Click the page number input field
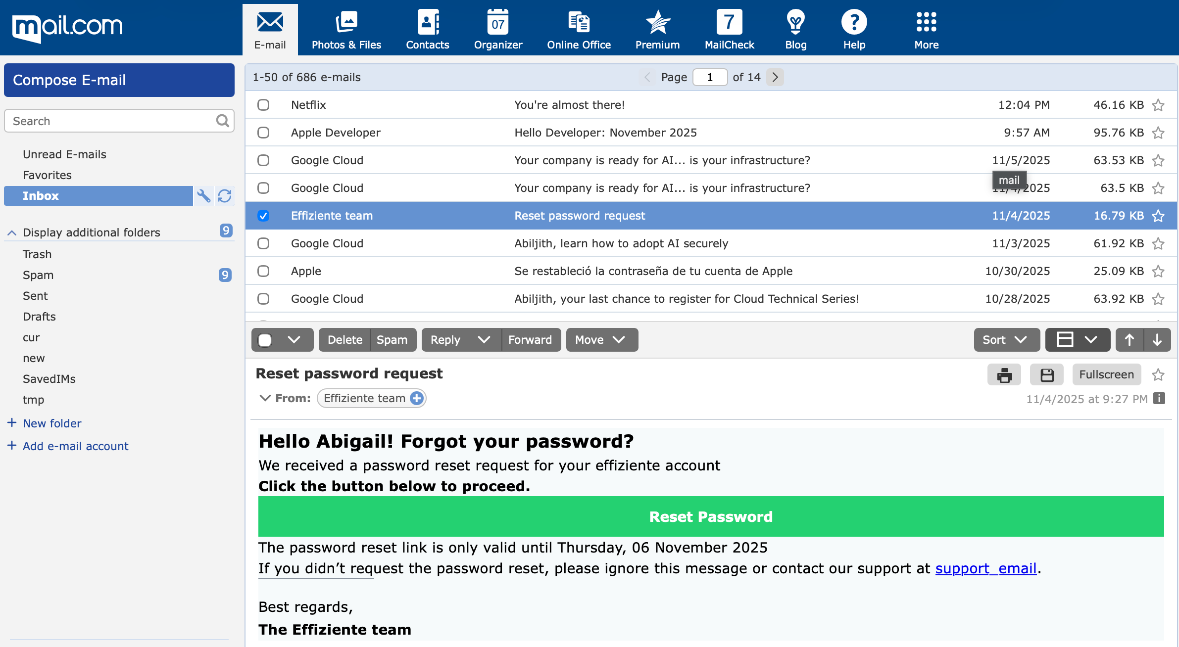This screenshot has height=647, width=1179. tap(710, 77)
